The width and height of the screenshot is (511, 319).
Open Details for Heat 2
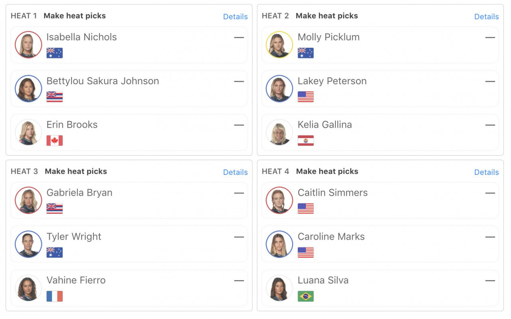486,16
